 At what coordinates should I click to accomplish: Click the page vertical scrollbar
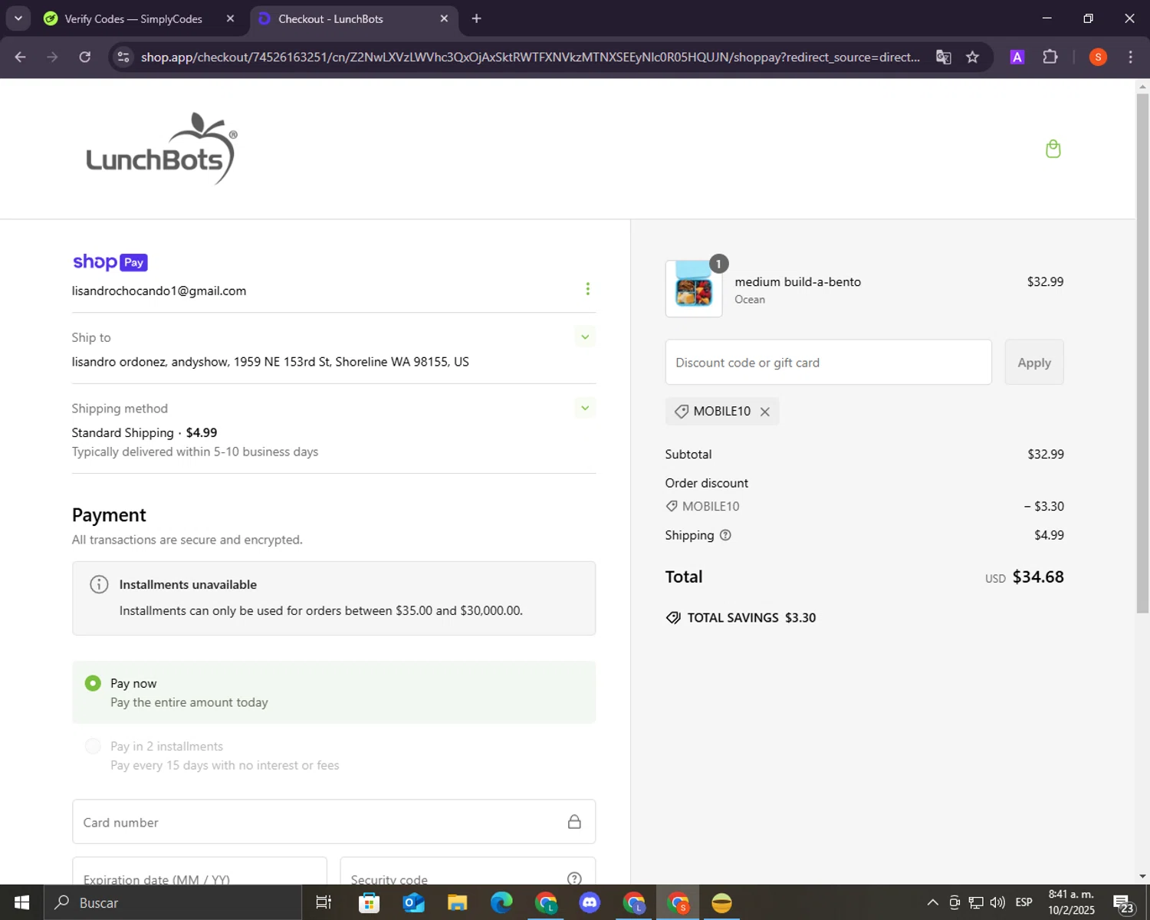pos(1142,354)
